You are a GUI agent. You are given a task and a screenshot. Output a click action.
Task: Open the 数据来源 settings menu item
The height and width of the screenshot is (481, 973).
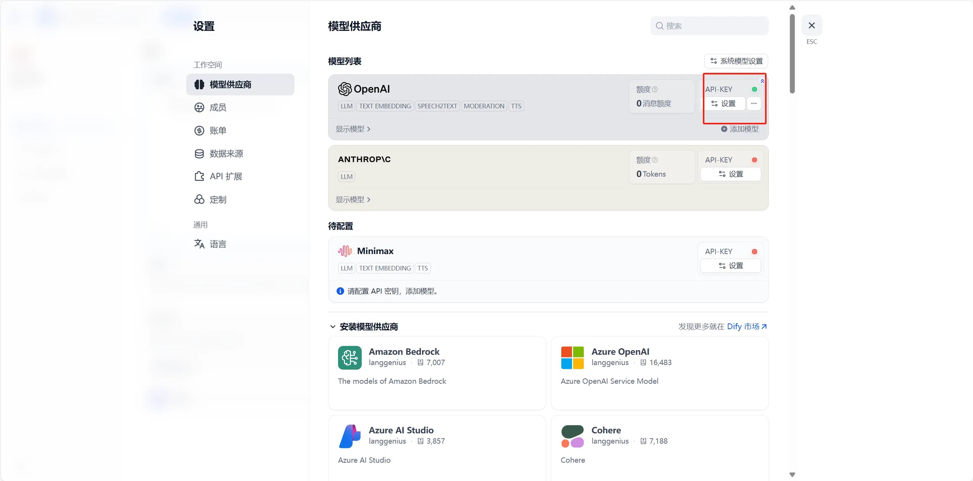pyautogui.click(x=226, y=154)
